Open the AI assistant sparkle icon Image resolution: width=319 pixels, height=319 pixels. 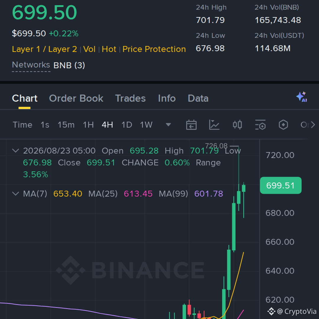[302, 97]
